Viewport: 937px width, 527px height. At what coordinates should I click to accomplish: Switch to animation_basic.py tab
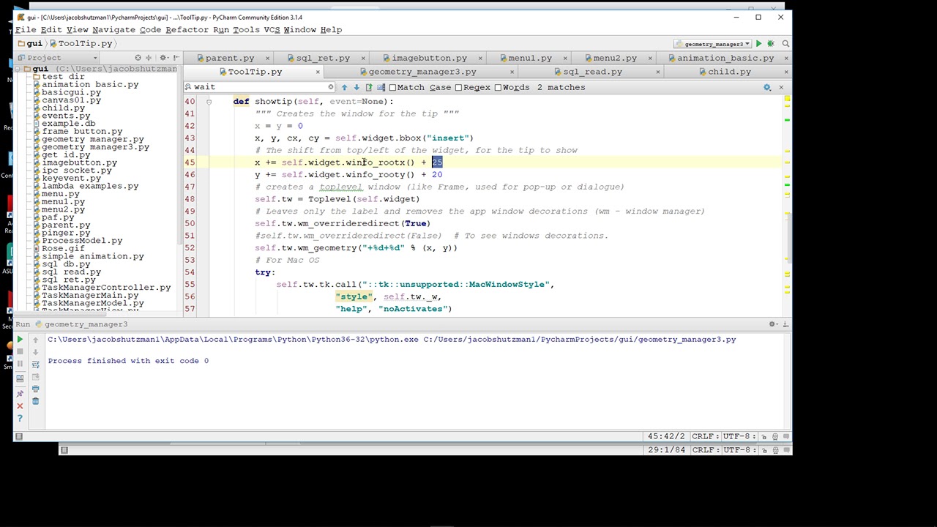(725, 58)
